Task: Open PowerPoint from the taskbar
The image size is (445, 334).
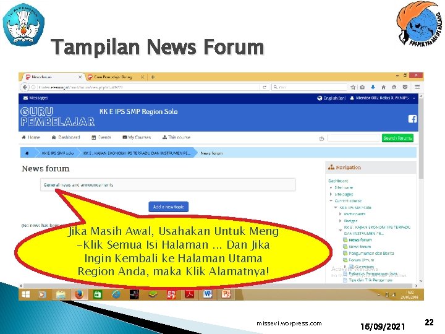Action: click(226, 294)
